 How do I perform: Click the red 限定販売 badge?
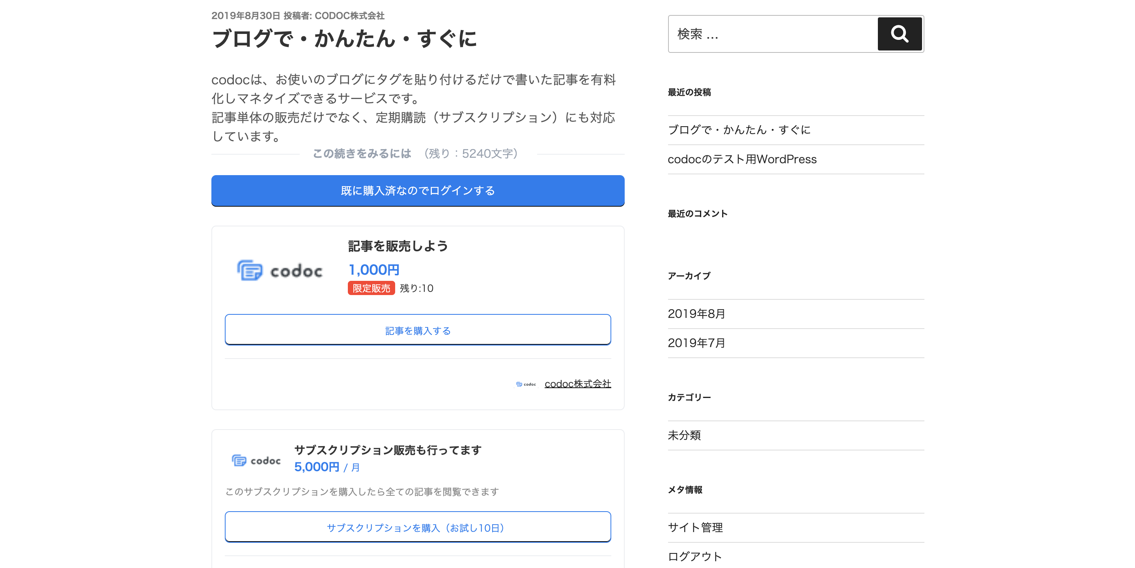(x=371, y=288)
